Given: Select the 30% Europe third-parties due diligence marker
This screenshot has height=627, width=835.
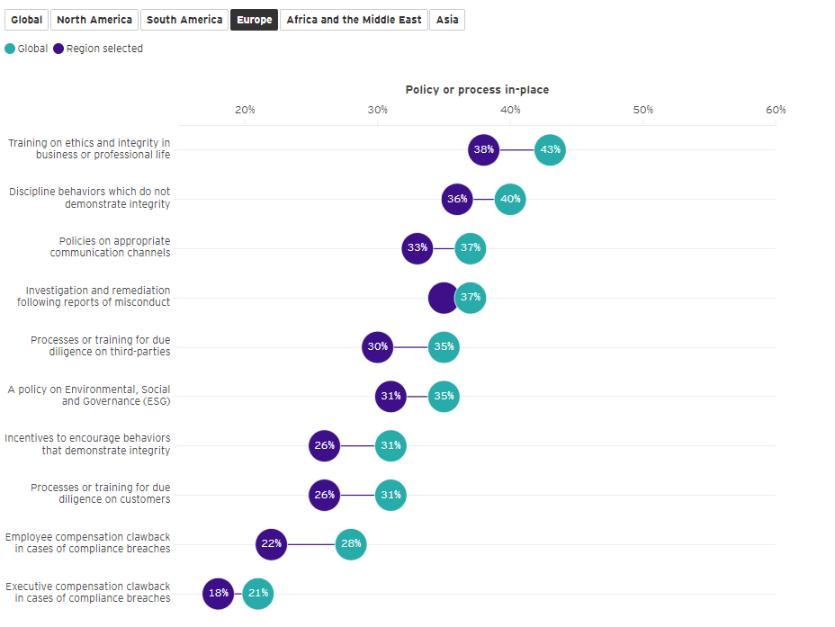Looking at the screenshot, I should 378,346.
